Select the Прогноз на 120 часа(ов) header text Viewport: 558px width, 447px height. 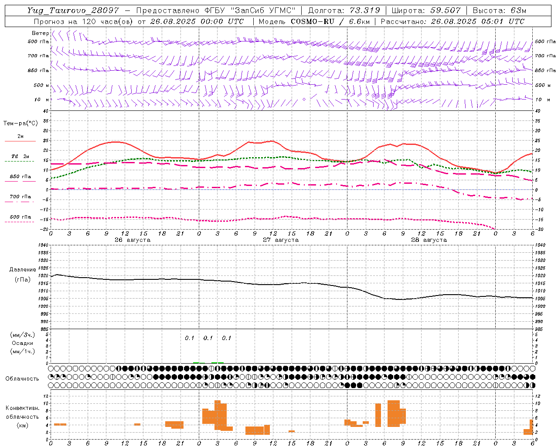tap(83, 21)
